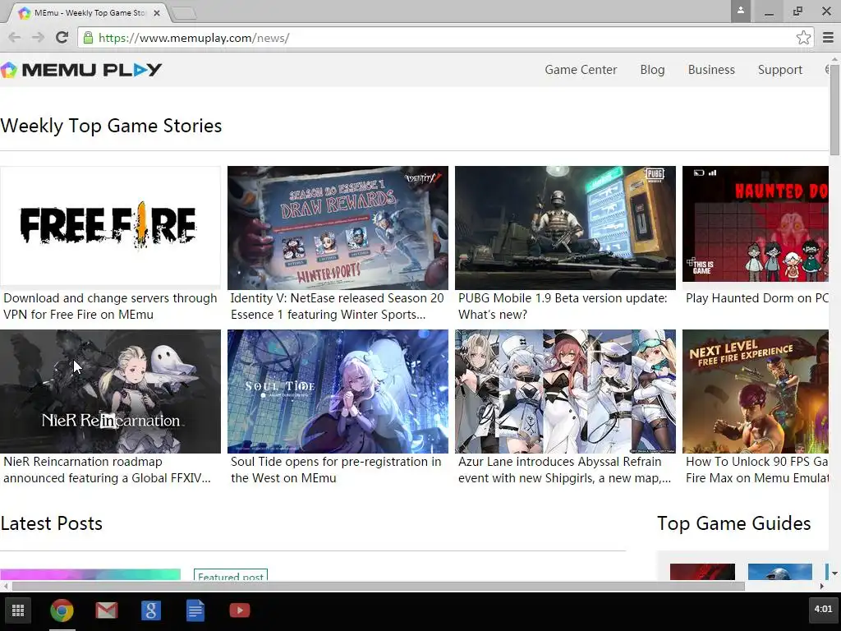The width and height of the screenshot is (841, 631).
Task: Open the Haunted Dorm thumbnail
Action: [x=756, y=223]
